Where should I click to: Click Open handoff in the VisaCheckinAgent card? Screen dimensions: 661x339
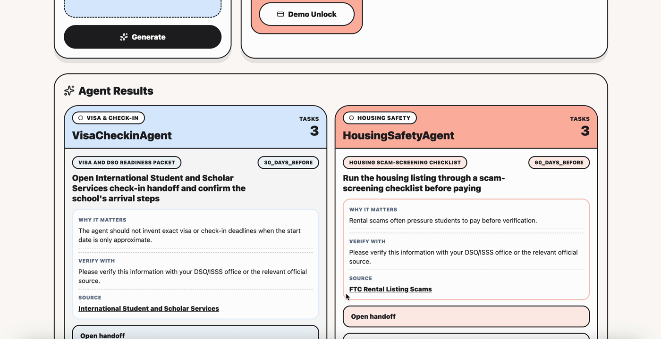point(195,332)
